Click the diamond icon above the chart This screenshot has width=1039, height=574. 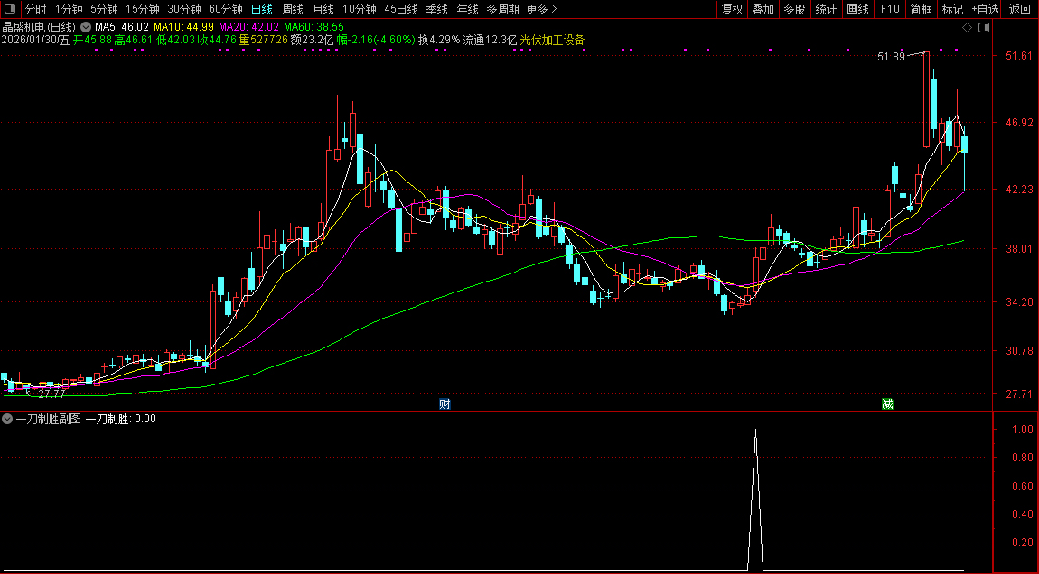[967, 28]
